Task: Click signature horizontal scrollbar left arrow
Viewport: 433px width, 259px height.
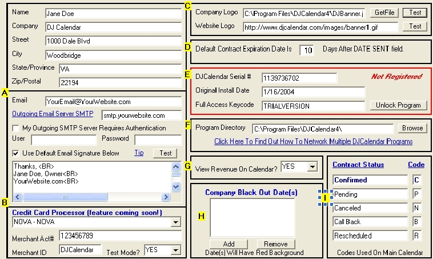Action: tap(17, 197)
